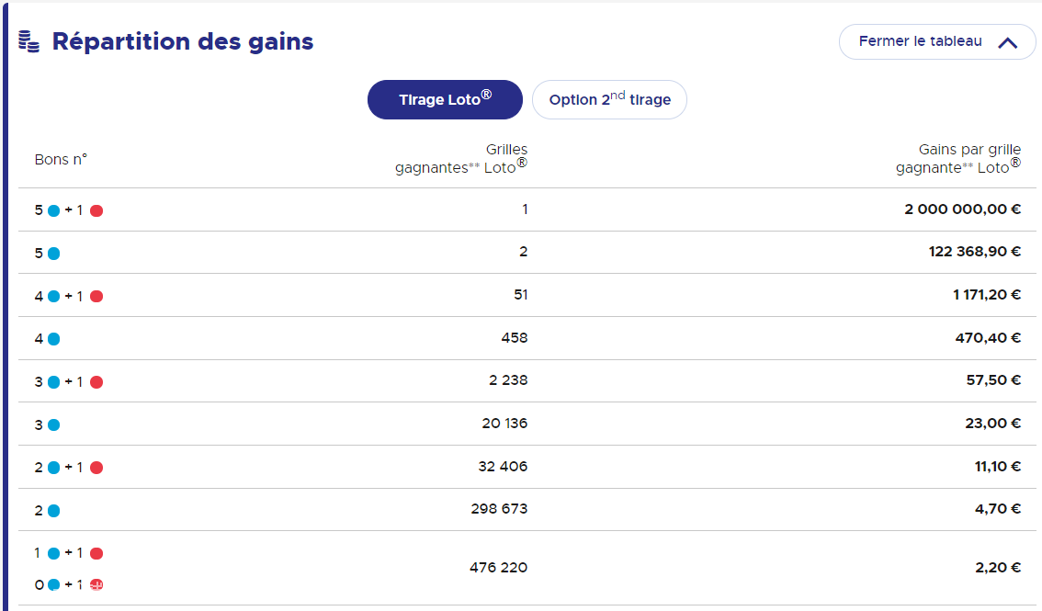Click the red ball in the 3+1 row
The image size is (1042, 611).
tap(96, 382)
